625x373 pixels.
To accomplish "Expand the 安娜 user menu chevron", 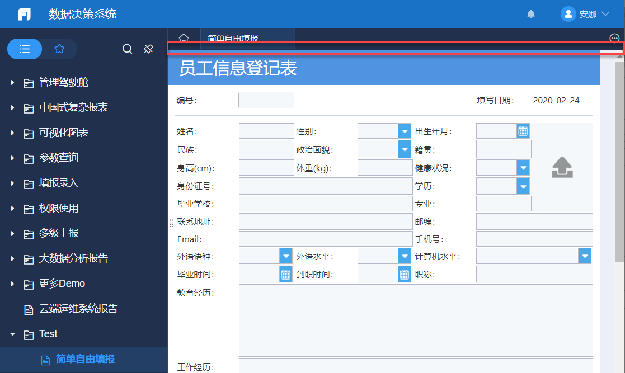I will 605,14.
